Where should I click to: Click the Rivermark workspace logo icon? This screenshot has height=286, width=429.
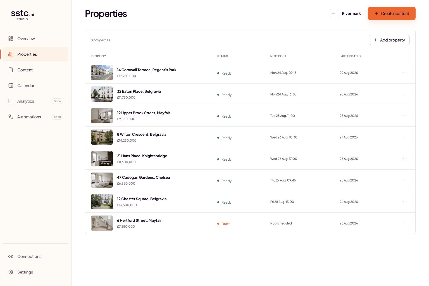[x=334, y=13]
